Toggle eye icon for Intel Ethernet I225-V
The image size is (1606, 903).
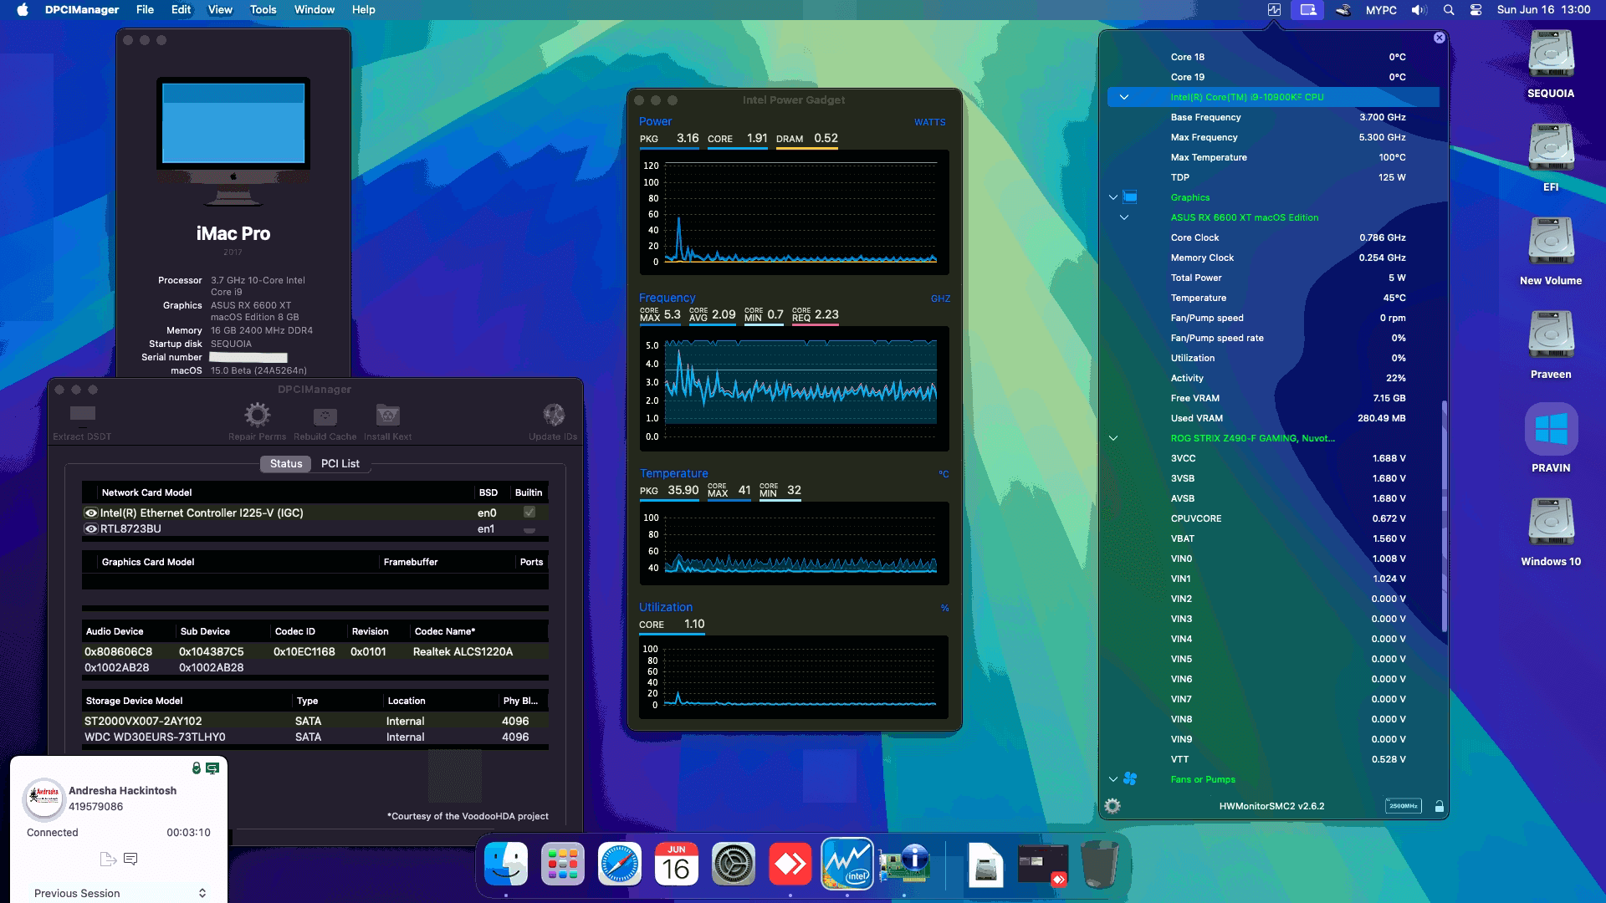(x=91, y=513)
